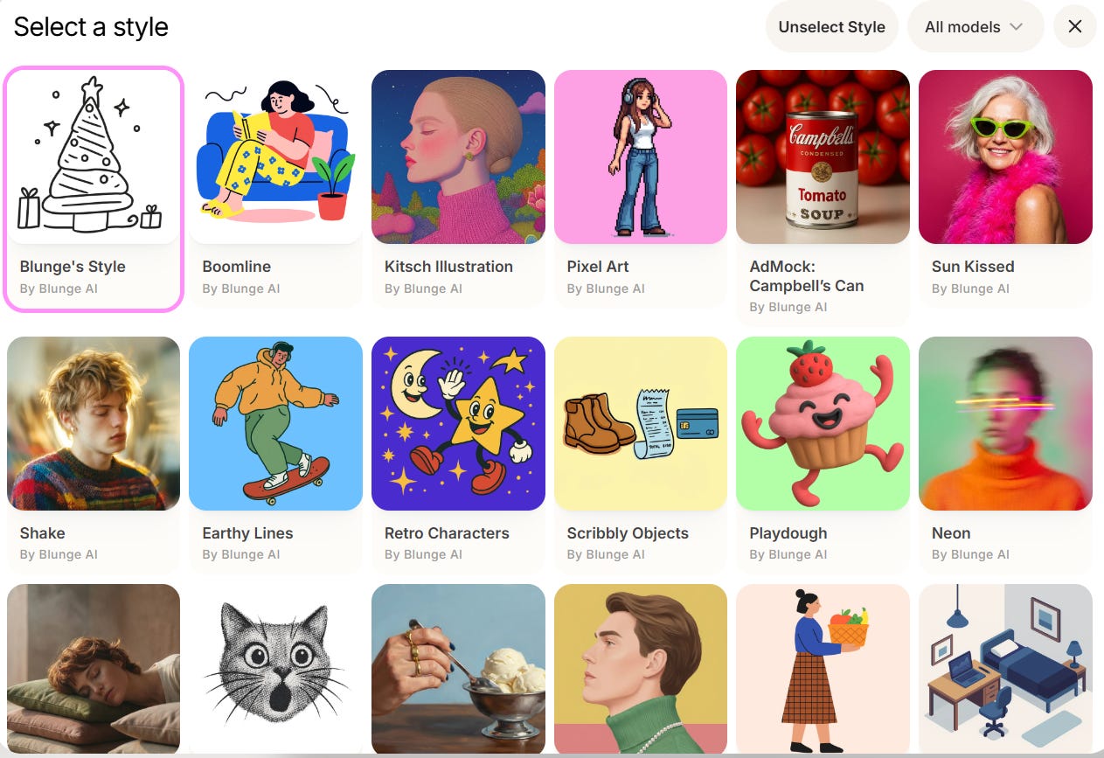The image size is (1104, 758).
Task: Close the style selection dialog
Action: tap(1075, 26)
